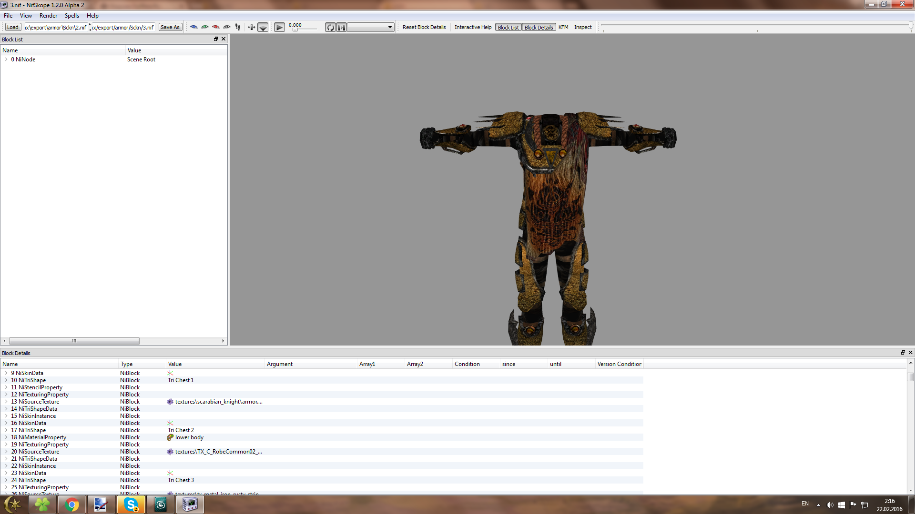Click the Save As button
The image size is (915, 514).
[x=170, y=27]
